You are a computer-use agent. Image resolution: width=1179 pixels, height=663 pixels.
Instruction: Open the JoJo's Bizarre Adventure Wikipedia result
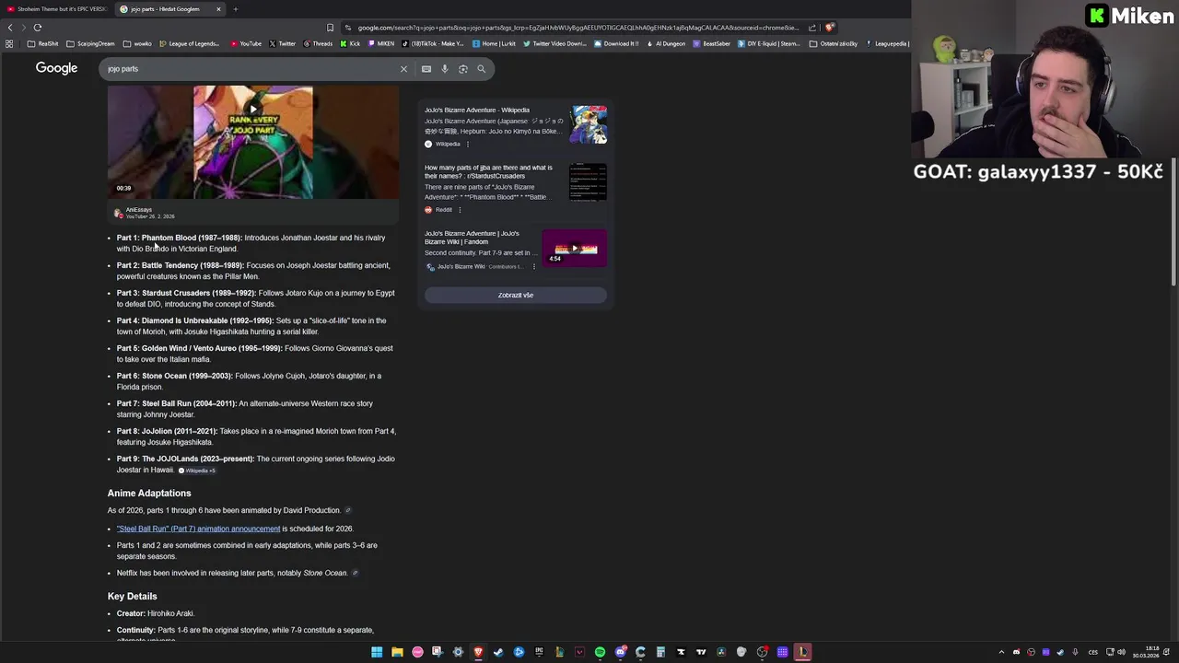coord(477,110)
